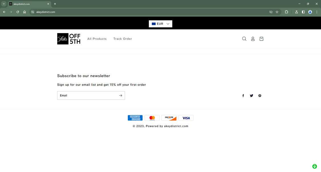Reload the page
Viewport: 321px width, 172px height.
(18, 12)
